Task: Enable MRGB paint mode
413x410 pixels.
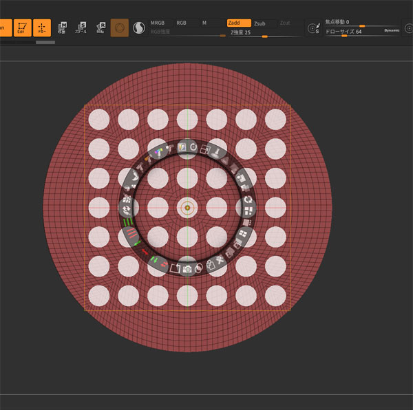Action: click(158, 23)
